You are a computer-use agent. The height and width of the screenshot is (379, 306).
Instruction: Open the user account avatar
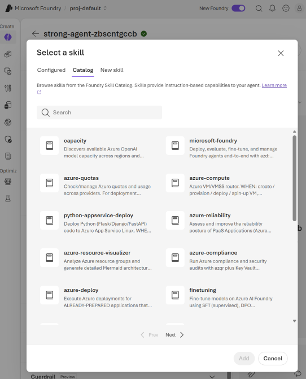[x=299, y=8]
